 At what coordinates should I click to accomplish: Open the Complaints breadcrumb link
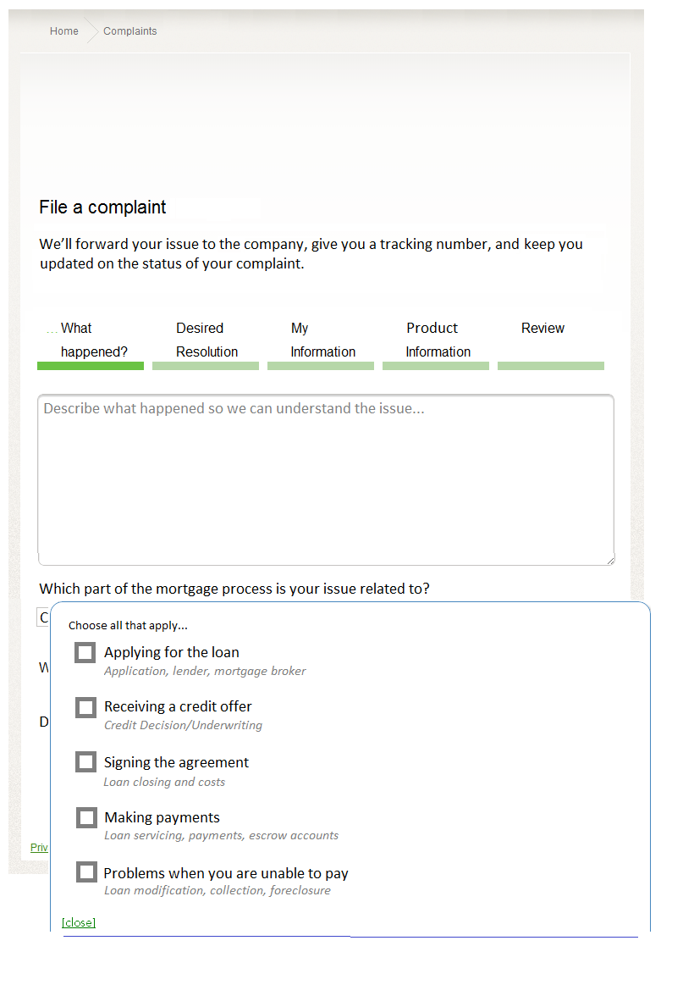pos(129,31)
